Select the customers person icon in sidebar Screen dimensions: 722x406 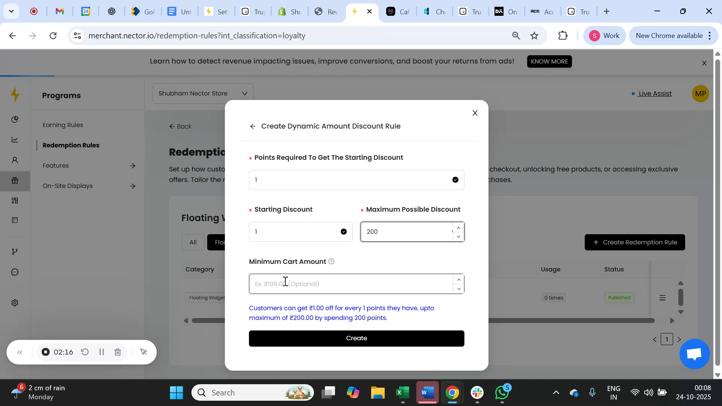15,160
